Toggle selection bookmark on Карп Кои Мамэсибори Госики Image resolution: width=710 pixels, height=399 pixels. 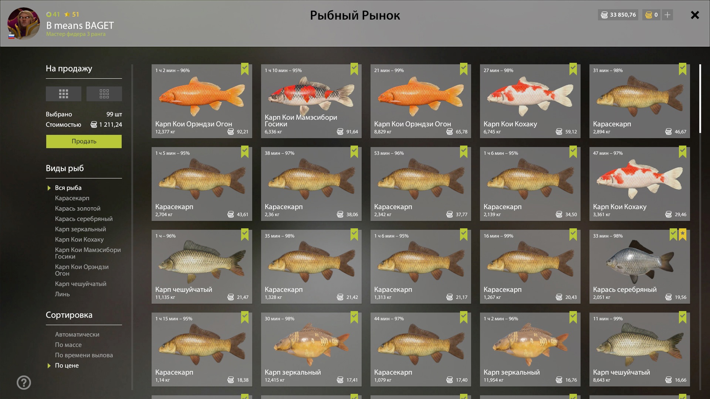click(x=354, y=69)
